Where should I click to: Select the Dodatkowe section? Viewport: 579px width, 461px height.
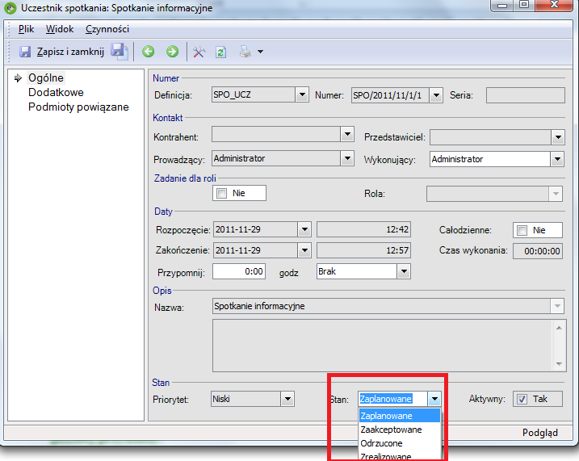[x=56, y=92]
